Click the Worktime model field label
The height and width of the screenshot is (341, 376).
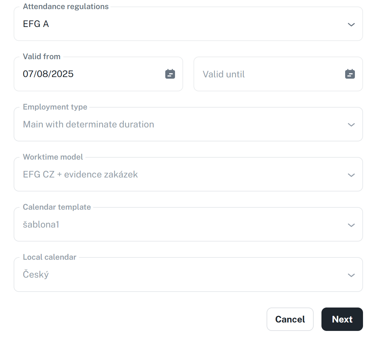point(53,157)
